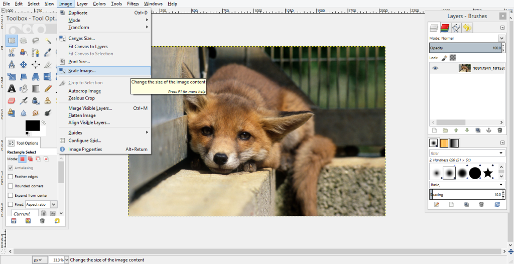Choose Canvas Size... from Image menu

[x=104, y=38]
